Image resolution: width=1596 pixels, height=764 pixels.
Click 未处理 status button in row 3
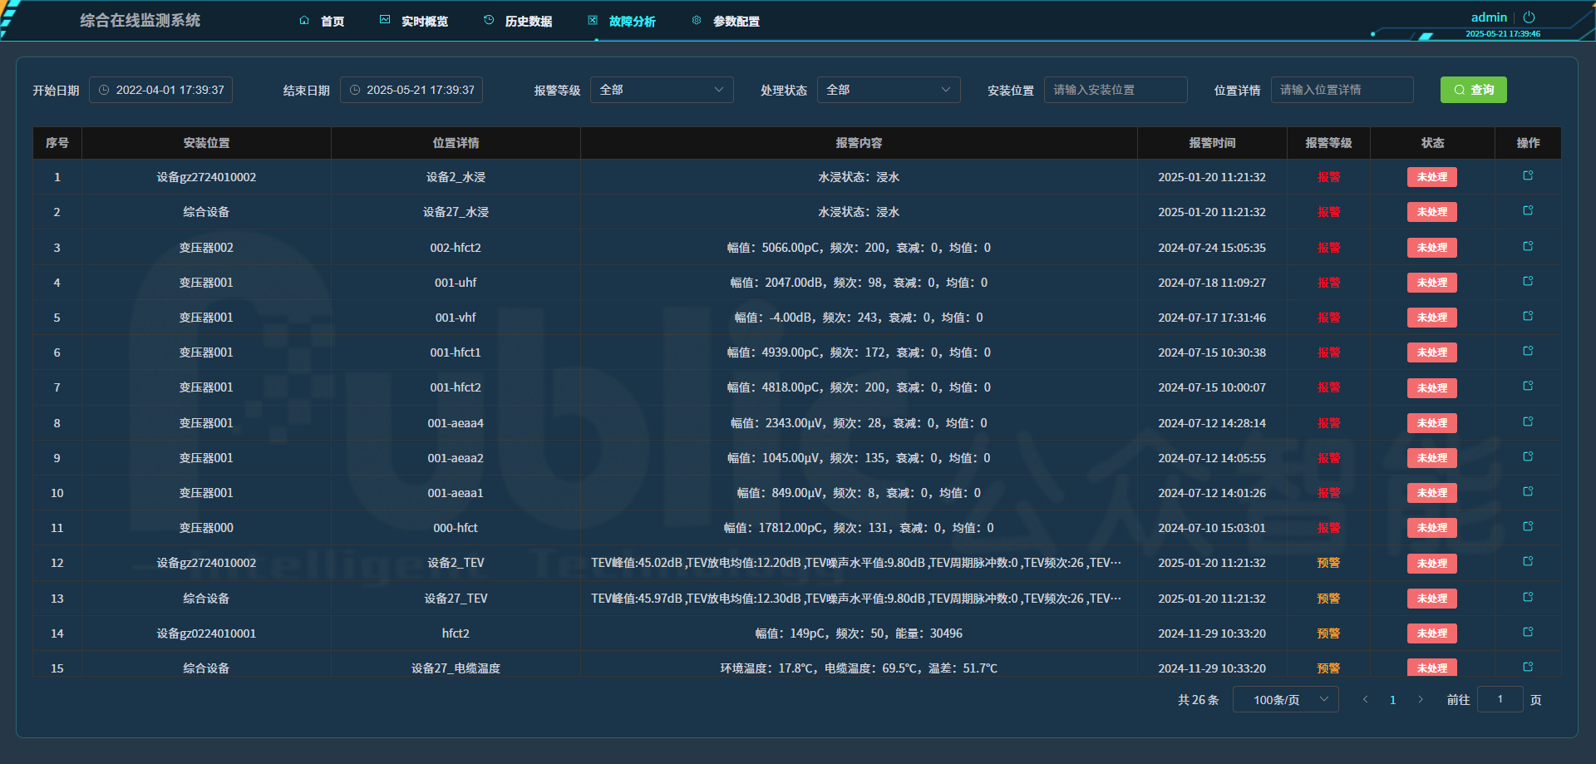click(x=1431, y=248)
